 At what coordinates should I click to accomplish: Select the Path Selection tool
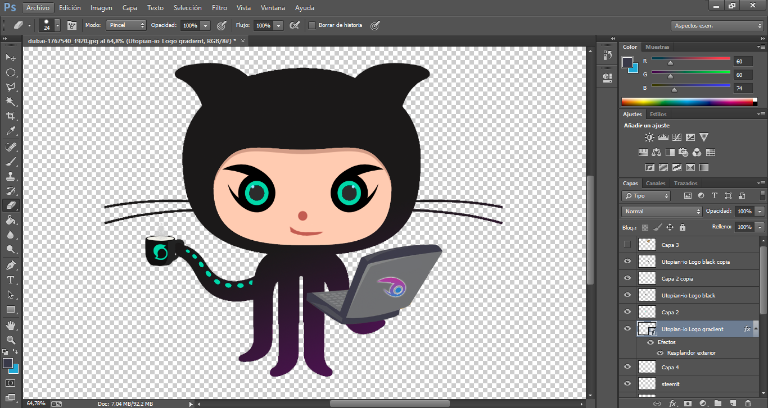click(11, 295)
